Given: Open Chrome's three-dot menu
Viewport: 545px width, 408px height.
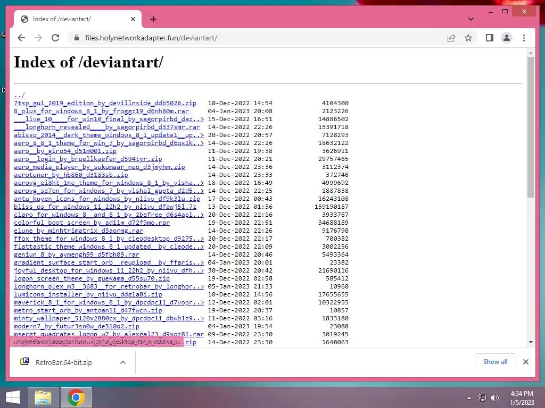Looking at the screenshot, I should coord(524,38).
